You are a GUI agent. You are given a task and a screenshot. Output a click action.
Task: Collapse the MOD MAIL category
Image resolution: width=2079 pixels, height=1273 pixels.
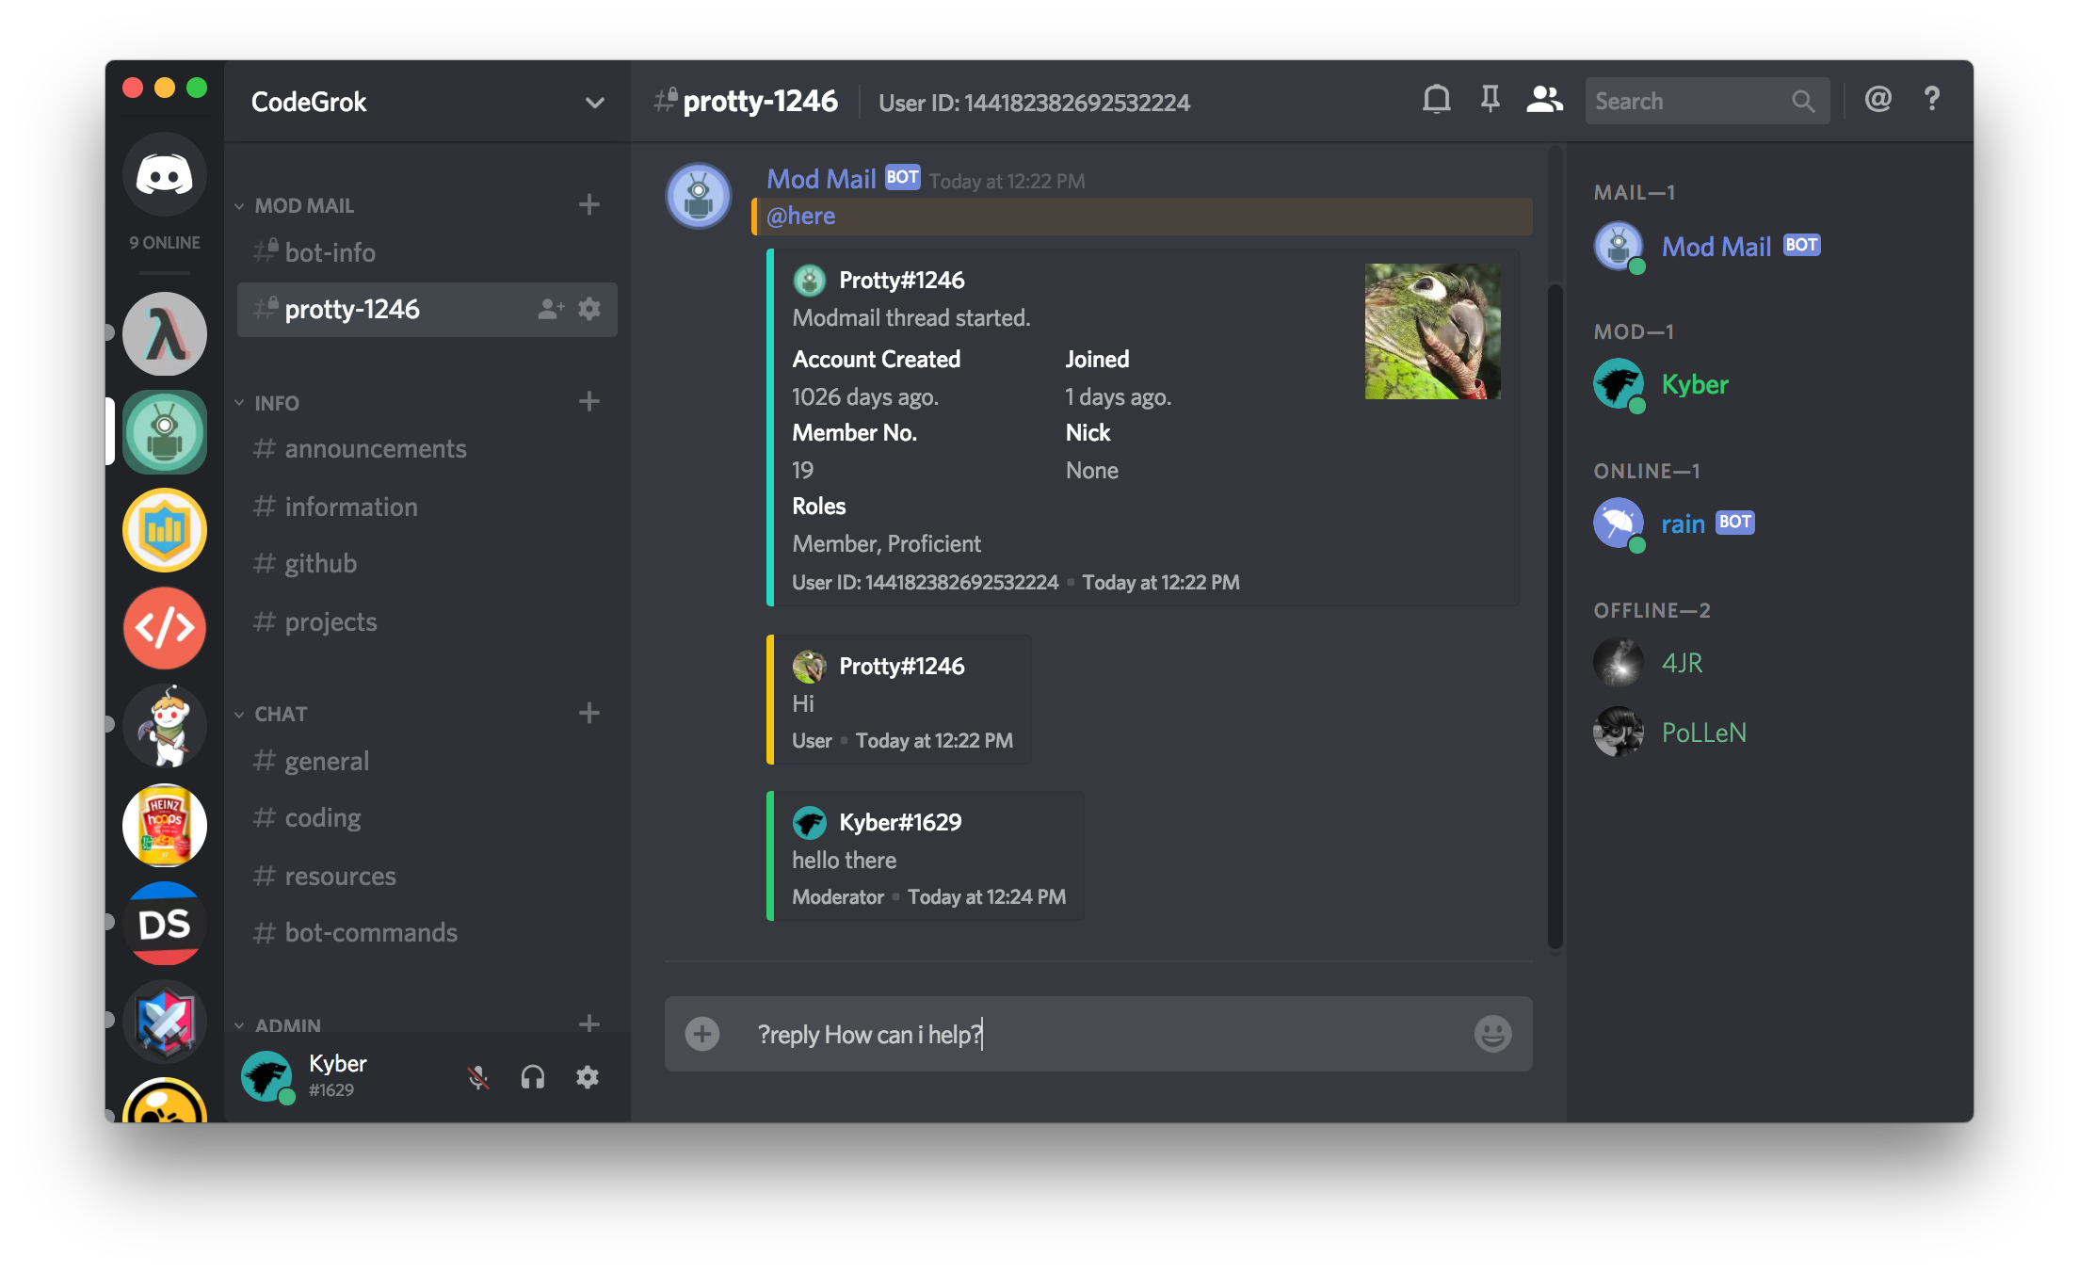click(x=303, y=205)
